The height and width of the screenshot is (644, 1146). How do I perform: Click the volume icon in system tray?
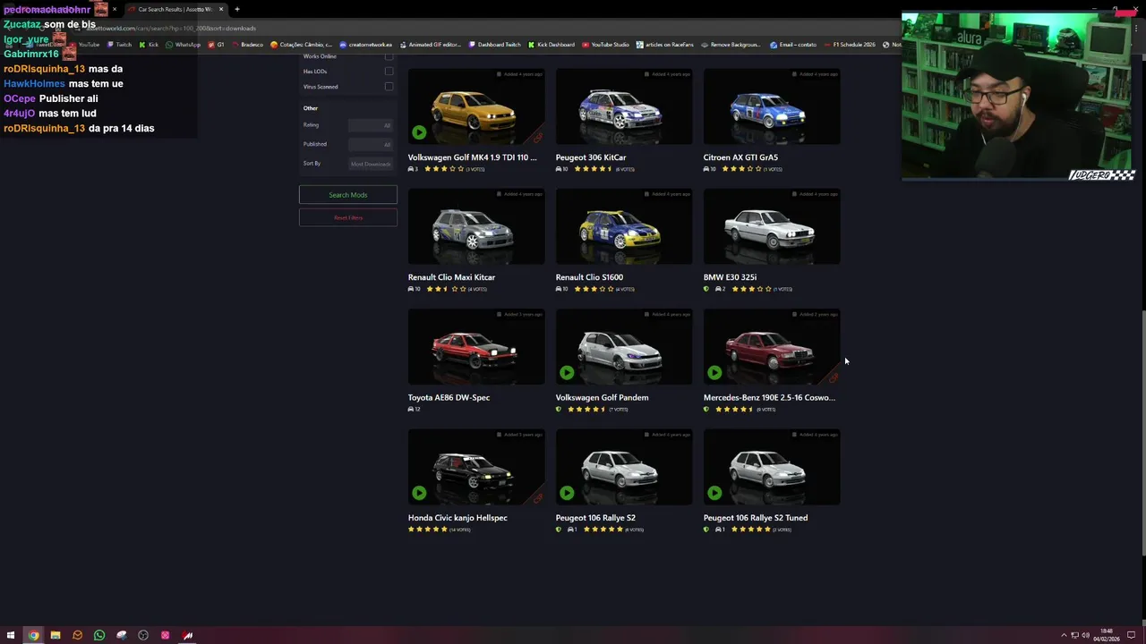click(x=1085, y=635)
